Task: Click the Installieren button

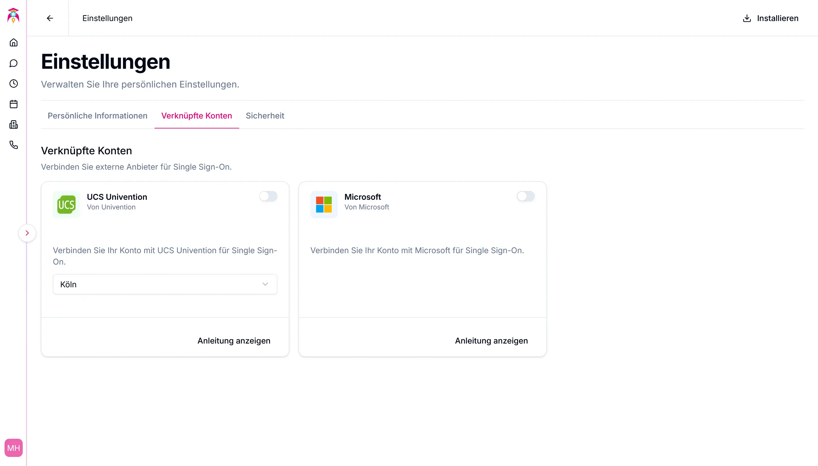Action: (770, 18)
